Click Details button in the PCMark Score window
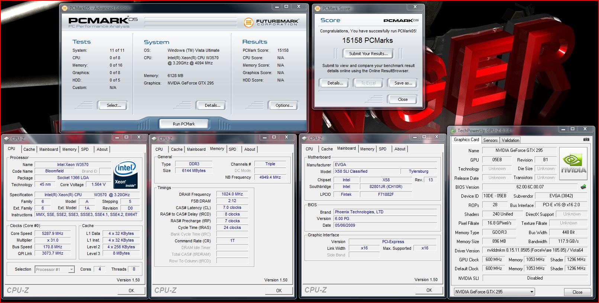 [335, 83]
